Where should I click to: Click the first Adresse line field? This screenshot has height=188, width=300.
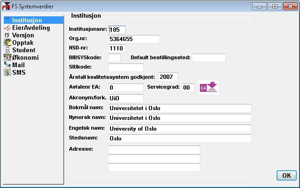154,150
